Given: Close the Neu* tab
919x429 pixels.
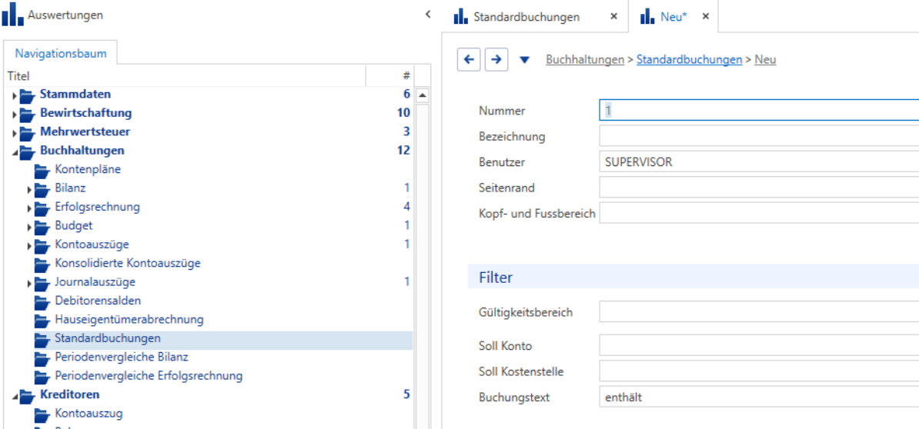Looking at the screenshot, I should 706,16.
